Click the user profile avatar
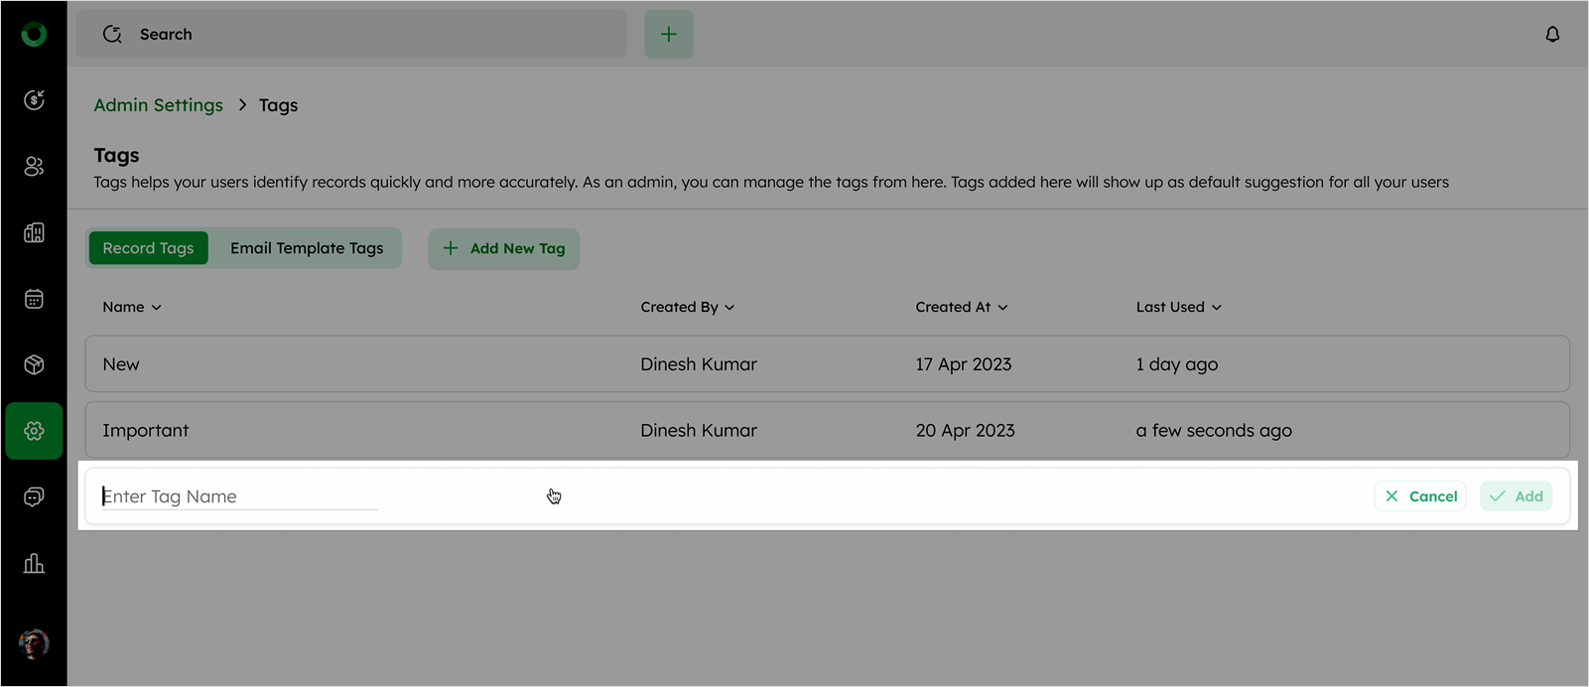The width and height of the screenshot is (1589, 687). [x=34, y=643]
